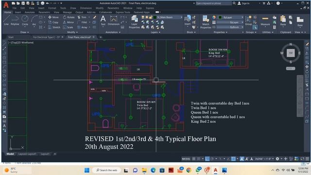This screenshot has width=311, height=175.
Task: Click the Plot printer icon in quick access toolbar
Action: tap(42, 3)
